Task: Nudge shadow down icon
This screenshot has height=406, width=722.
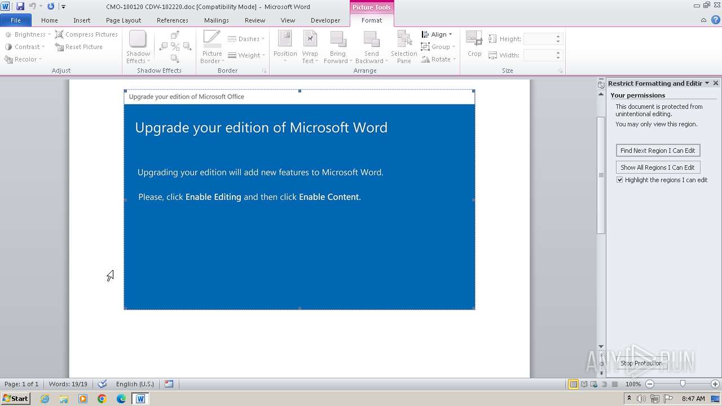Action: [x=175, y=59]
